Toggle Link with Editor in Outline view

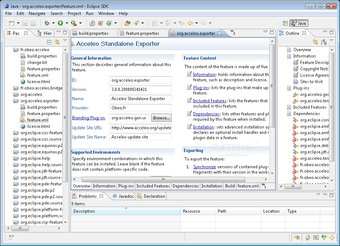[x=315, y=42]
